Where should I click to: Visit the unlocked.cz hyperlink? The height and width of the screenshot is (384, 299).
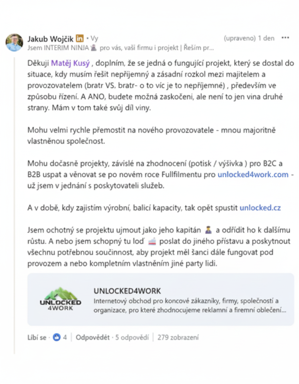point(260,208)
